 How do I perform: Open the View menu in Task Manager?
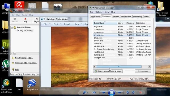coord(107,12)
